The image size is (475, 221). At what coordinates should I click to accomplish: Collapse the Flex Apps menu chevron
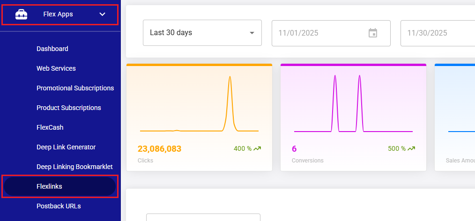pyautogui.click(x=103, y=15)
